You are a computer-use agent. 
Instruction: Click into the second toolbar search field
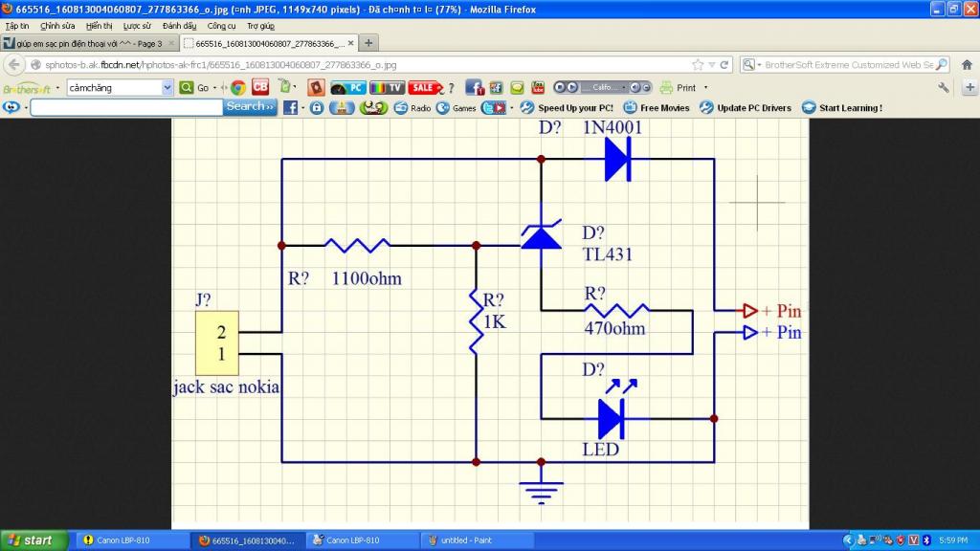coord(126,107)
